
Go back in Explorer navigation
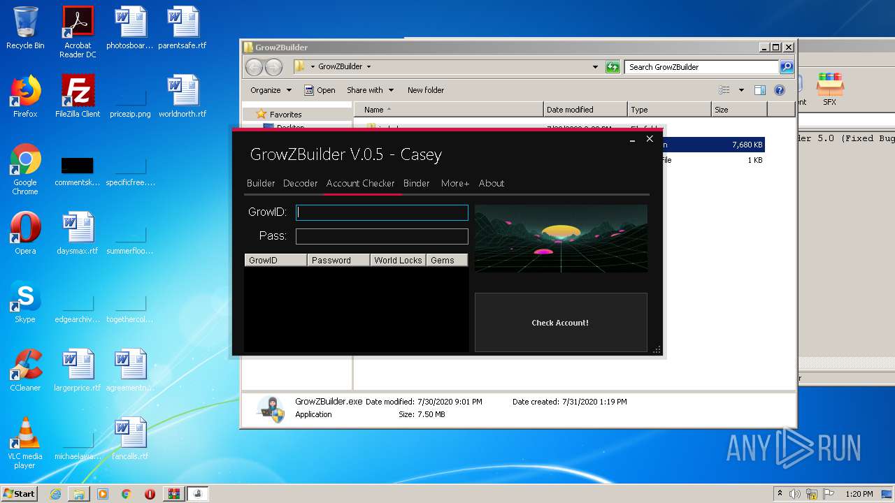pyautogui.click(x=254, y=67)
